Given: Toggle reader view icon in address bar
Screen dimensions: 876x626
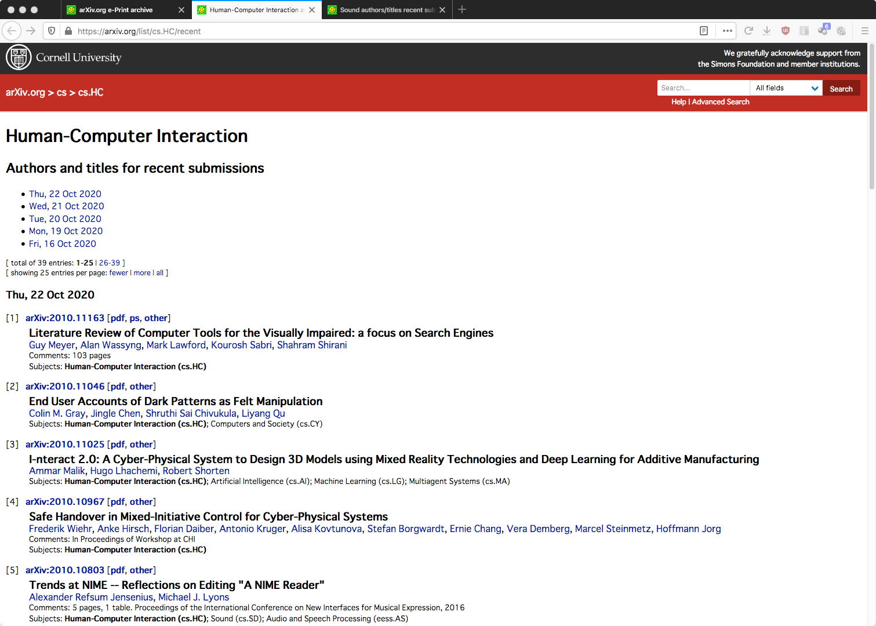Looking at the screenshot, I should coord(704,31).
